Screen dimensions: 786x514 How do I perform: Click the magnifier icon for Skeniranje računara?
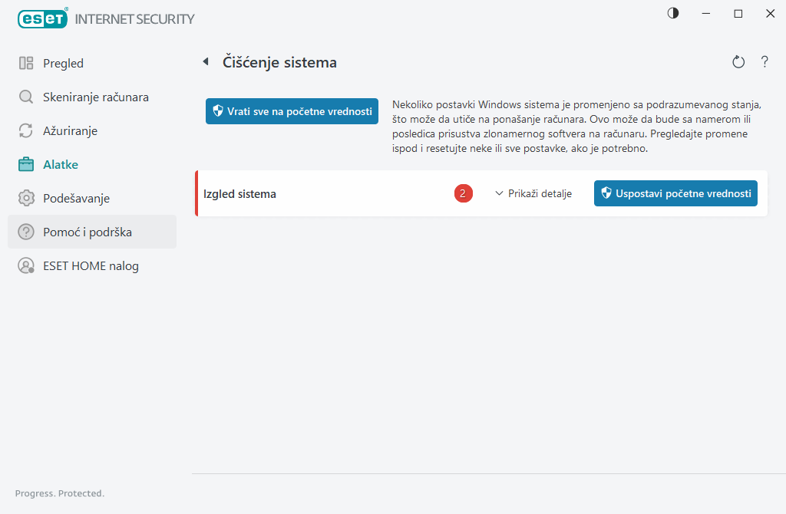click(x=26, y=97)
